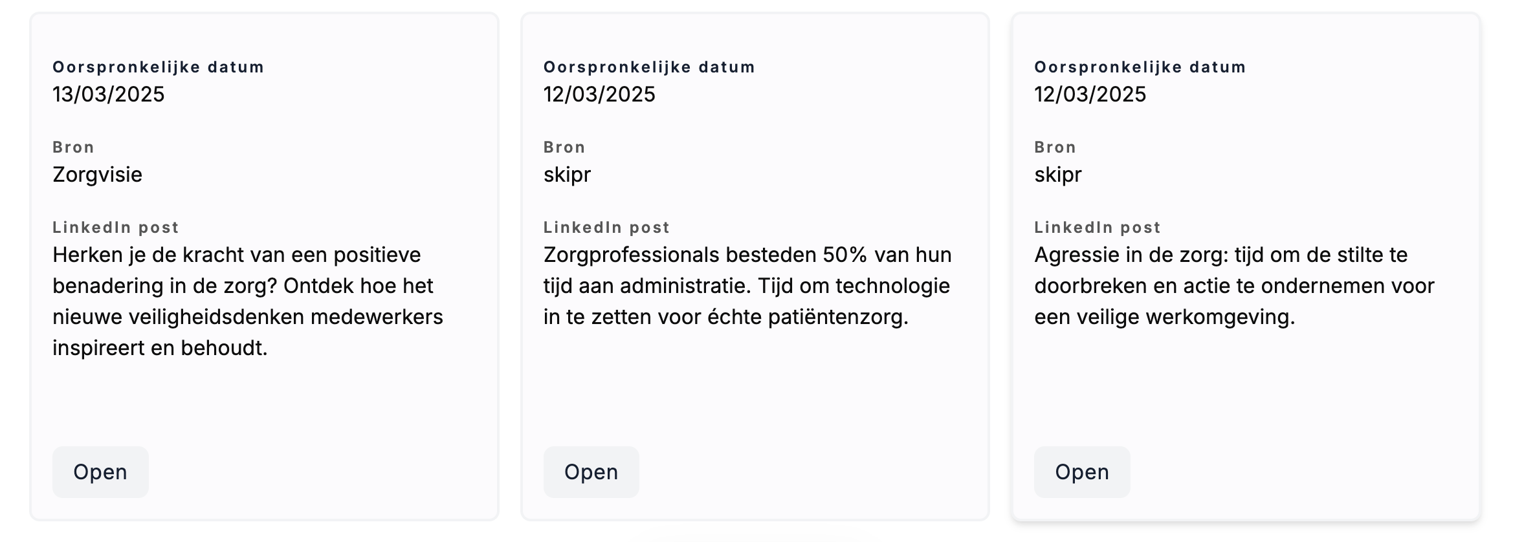The width and height of the screenshot is (1513, 542).
Task: Click the Agressie in de zorg post text
Action: pos(1234,286)
